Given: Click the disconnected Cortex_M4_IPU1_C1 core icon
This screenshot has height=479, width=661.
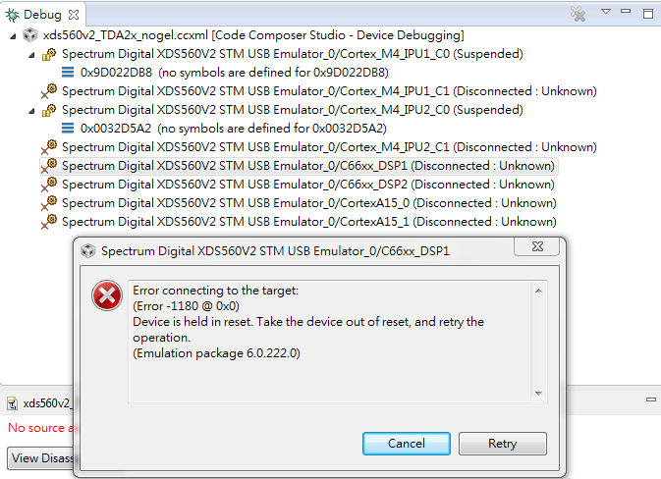Looking at the screenshot, I should click(x=49, y=91).
